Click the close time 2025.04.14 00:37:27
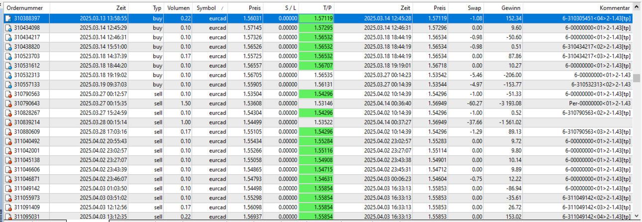 (x=387, y=122)
